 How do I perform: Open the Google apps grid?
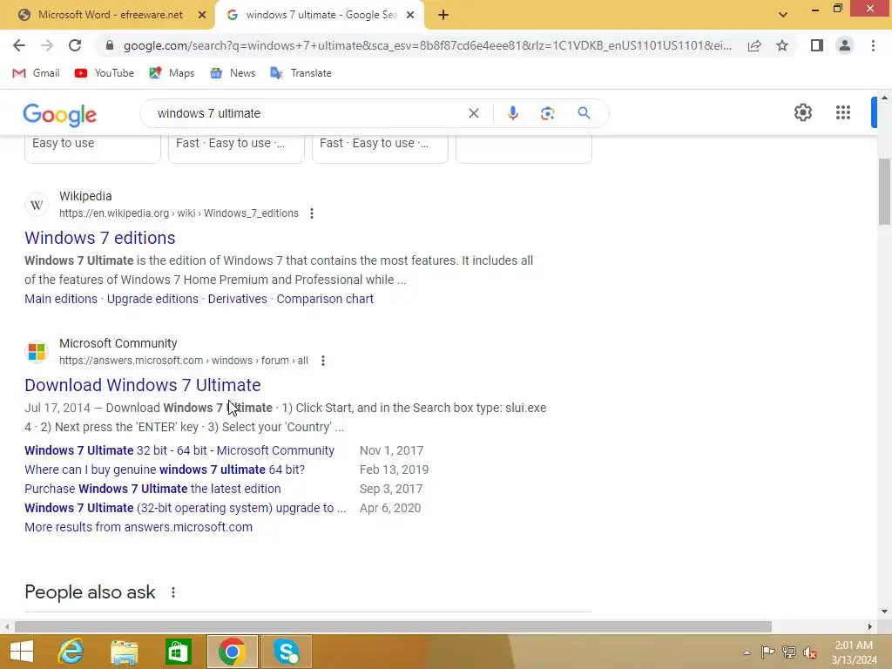coord(843,112)
